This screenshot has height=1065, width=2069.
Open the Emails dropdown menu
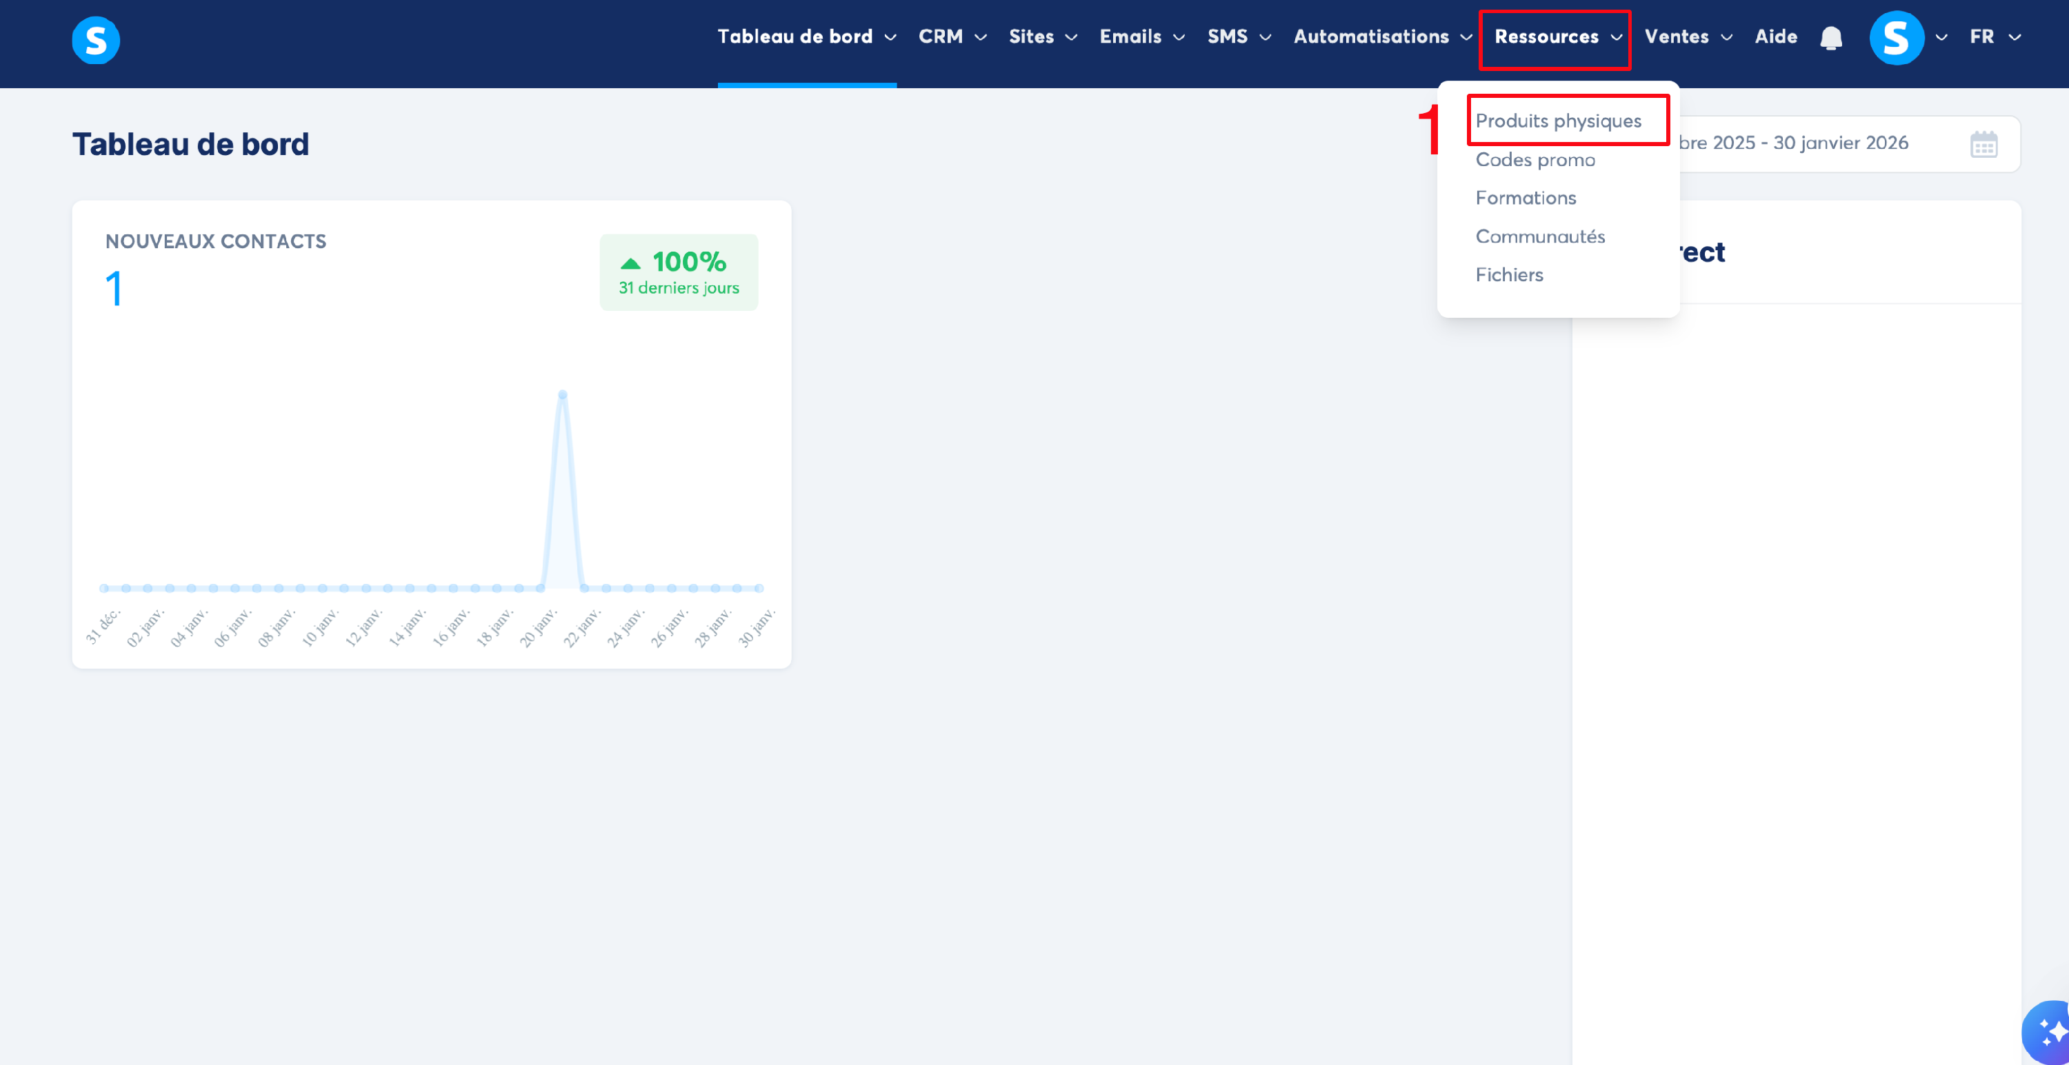pos(1141,37)
